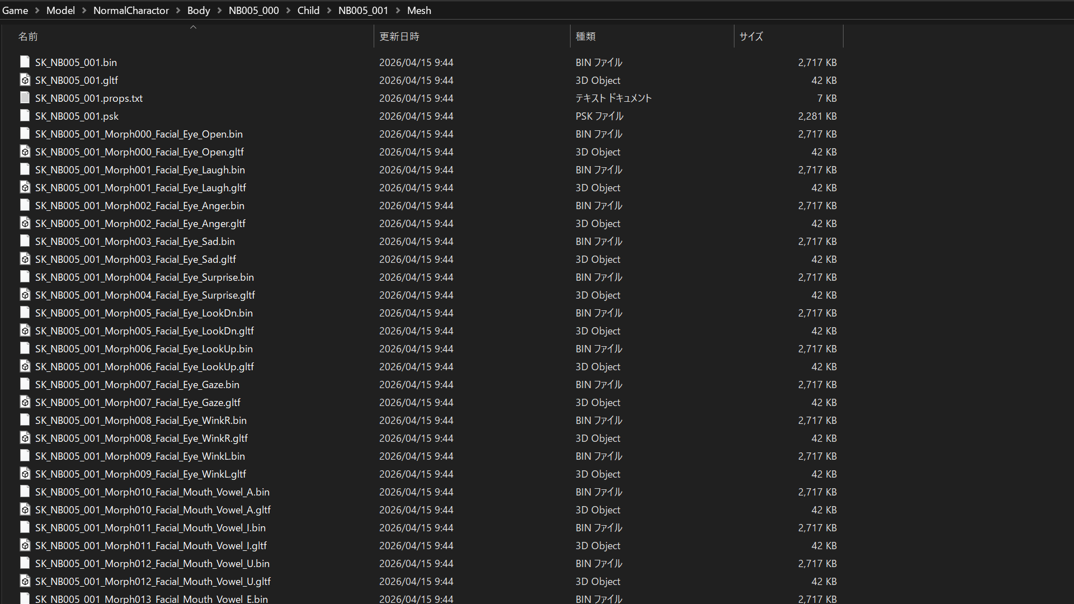1074x604 pixels.
Task: Click the icon of Morph003_Facial_Eye_Sad.bin
Action: pos(25,241)
